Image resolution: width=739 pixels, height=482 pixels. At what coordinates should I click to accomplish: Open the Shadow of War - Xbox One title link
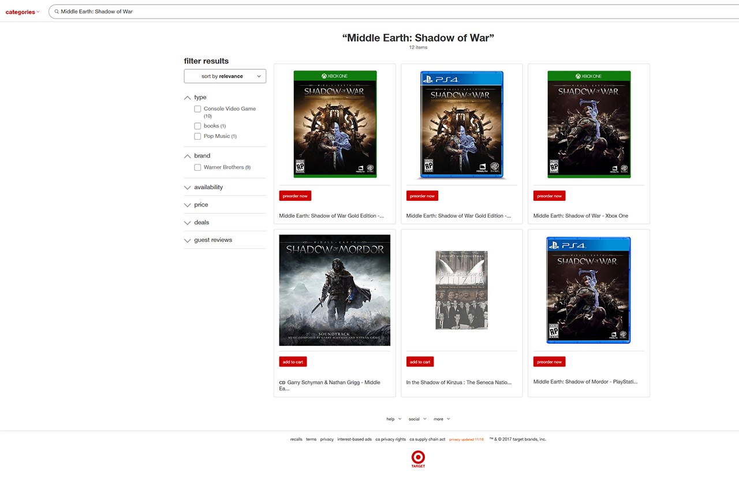coord(581,216)
